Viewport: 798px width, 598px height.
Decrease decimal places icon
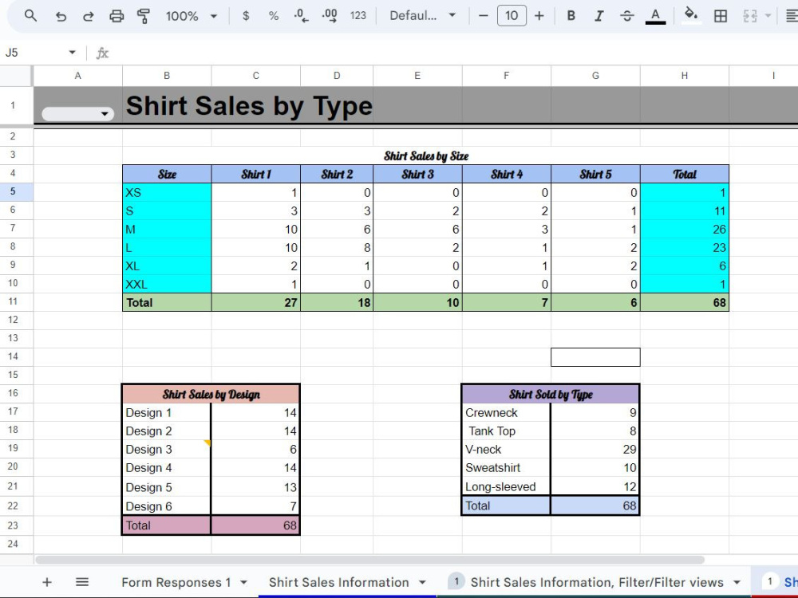click(x=302, y=16)
